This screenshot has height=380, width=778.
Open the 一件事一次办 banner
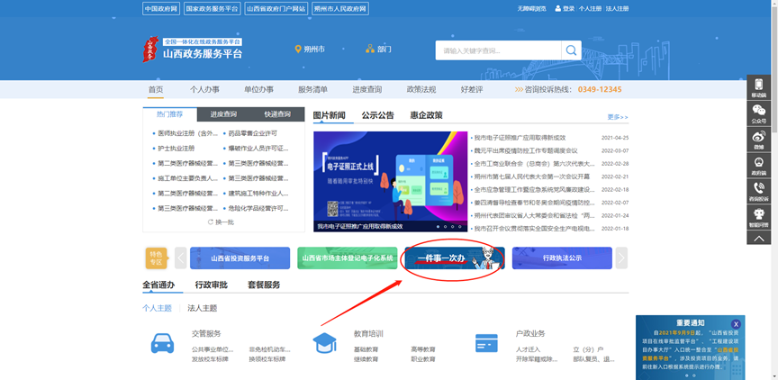(455, 258)
